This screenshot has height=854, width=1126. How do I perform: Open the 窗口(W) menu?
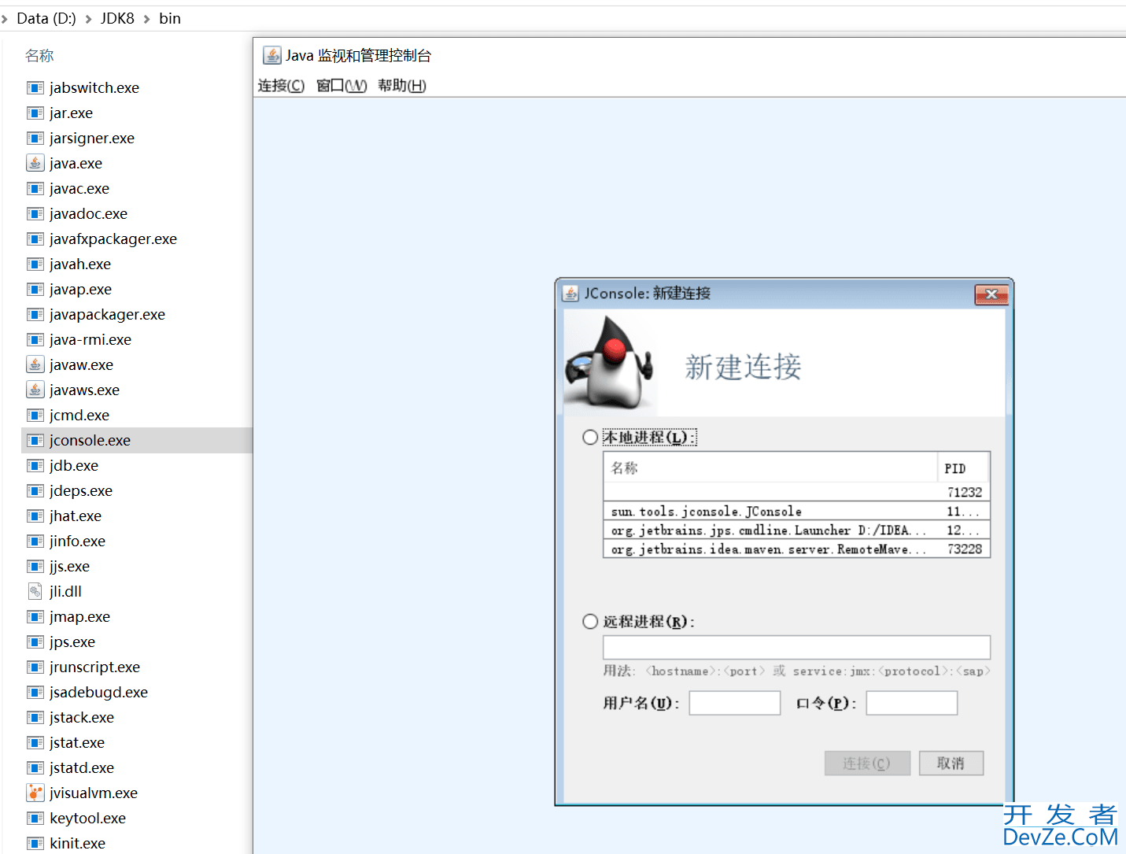pyautogui.click(x=341, y=85)
